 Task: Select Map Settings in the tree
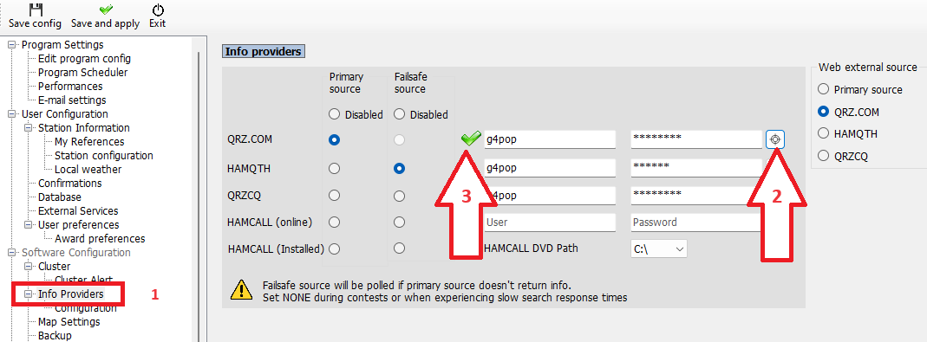pos(69,322)
